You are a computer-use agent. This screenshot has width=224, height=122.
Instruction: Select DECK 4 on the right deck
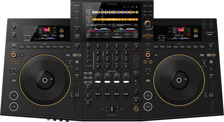(x=196, y=36)
